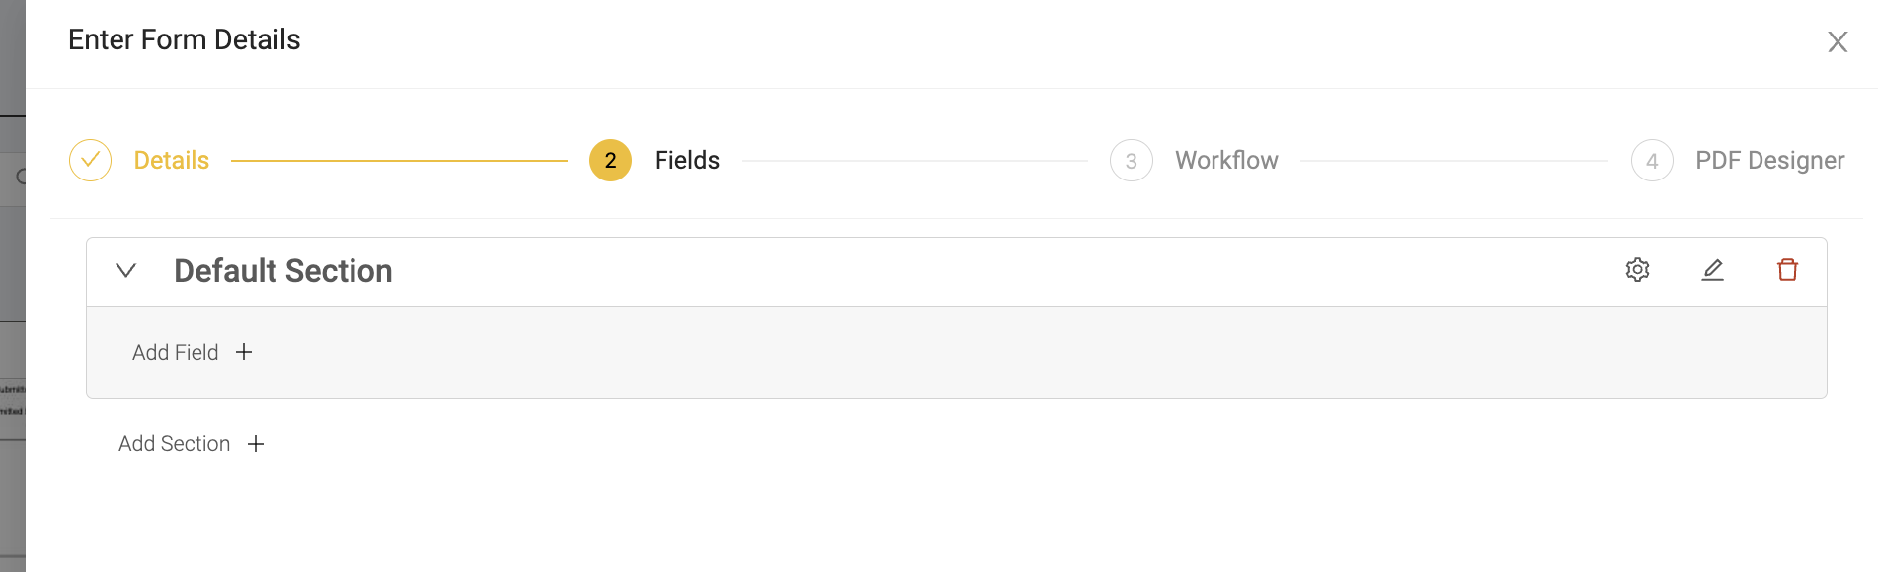Open the Fields step label
Viewport: 1878px width, 572px height.
(x=687, y=160)
